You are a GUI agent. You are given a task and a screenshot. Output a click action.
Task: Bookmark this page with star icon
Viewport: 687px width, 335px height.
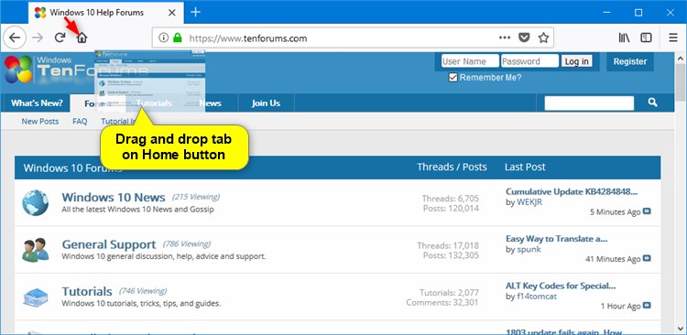coord(543,38)
